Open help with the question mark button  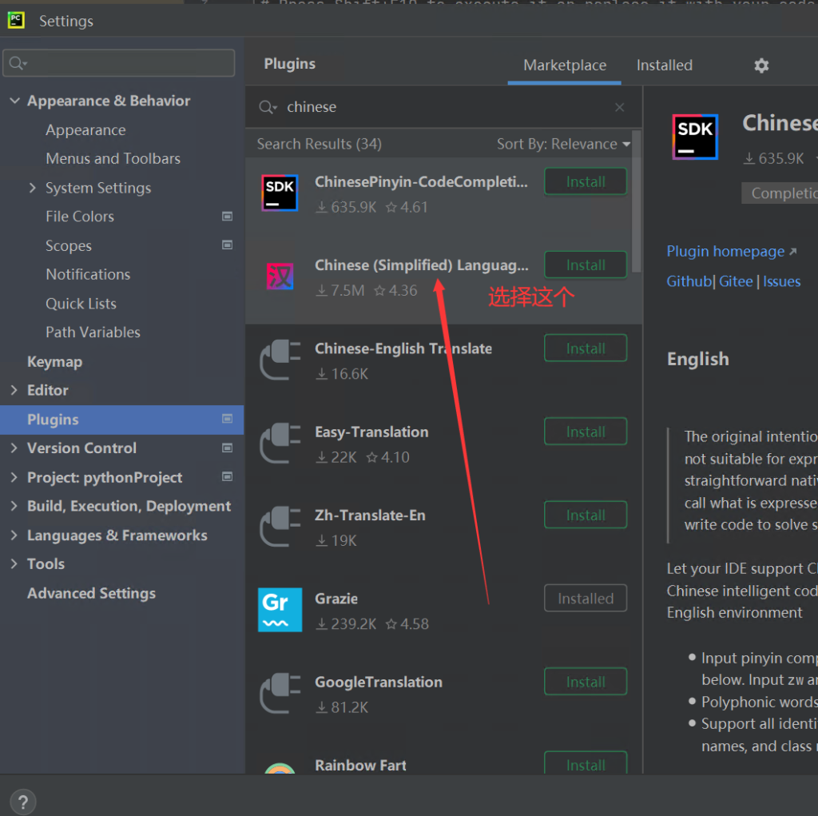click(x=23, y=802)
